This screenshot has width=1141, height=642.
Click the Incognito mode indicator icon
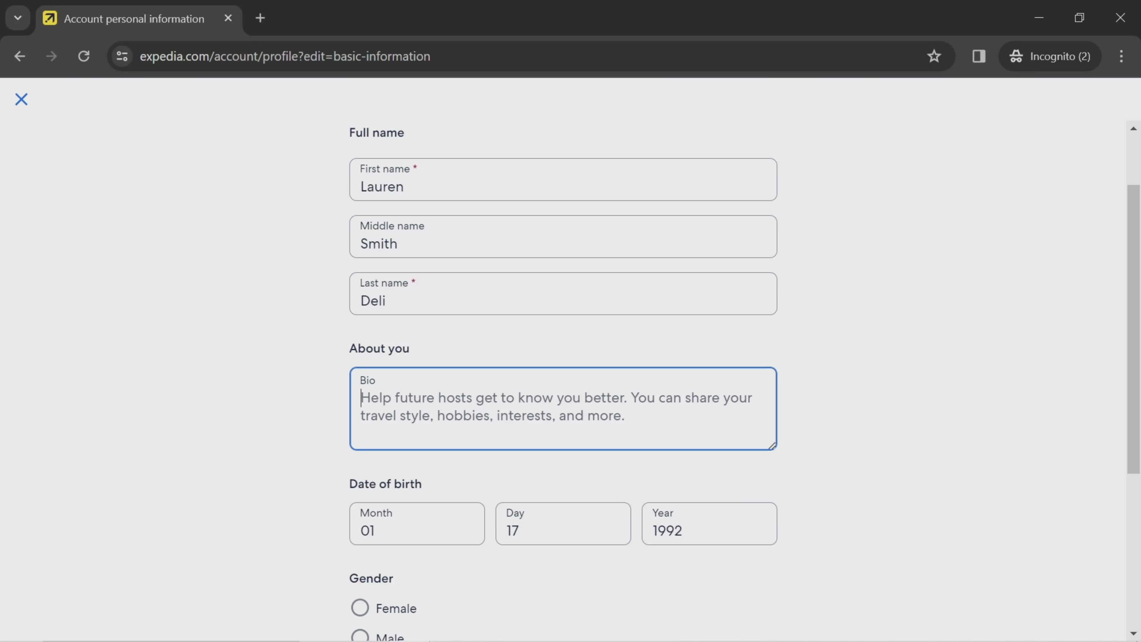(x=1017, y=56)
